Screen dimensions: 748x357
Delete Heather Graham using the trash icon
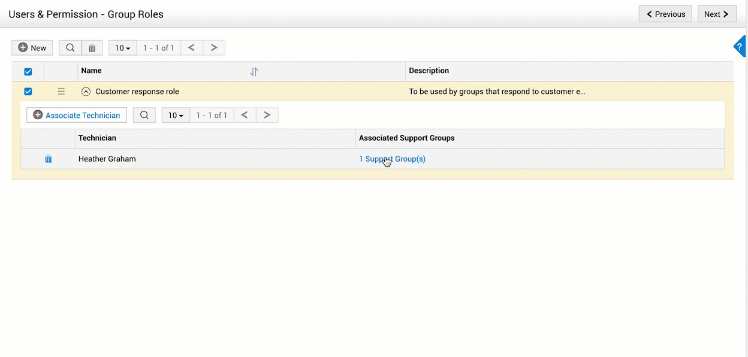click(48, 159)
